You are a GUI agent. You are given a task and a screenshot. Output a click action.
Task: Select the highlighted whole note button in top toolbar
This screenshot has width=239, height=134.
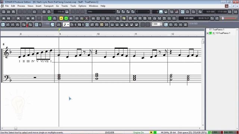(161, 12)
